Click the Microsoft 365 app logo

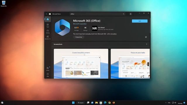62,27
